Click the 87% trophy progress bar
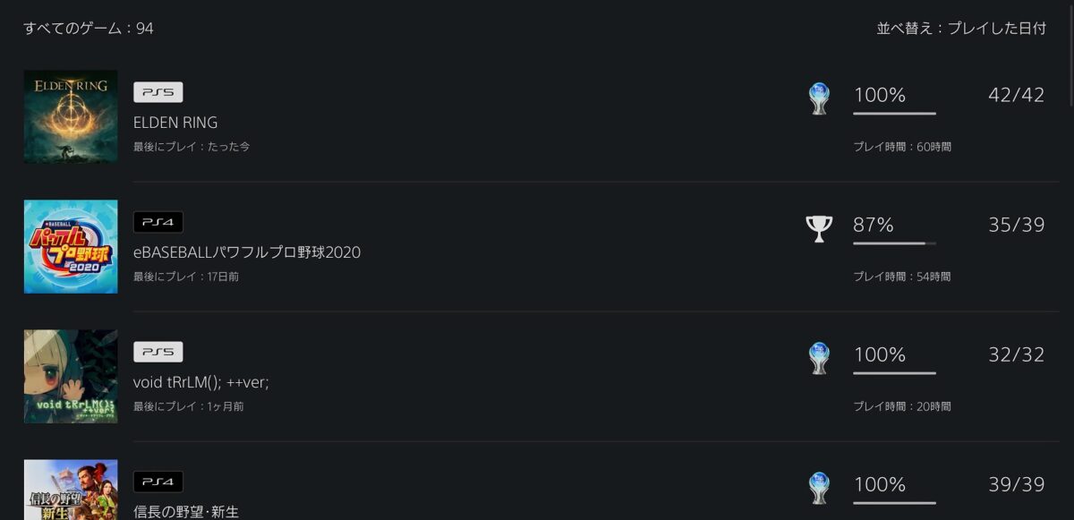Viewport: 1074px width, 520px height. [x=895, y=243]
